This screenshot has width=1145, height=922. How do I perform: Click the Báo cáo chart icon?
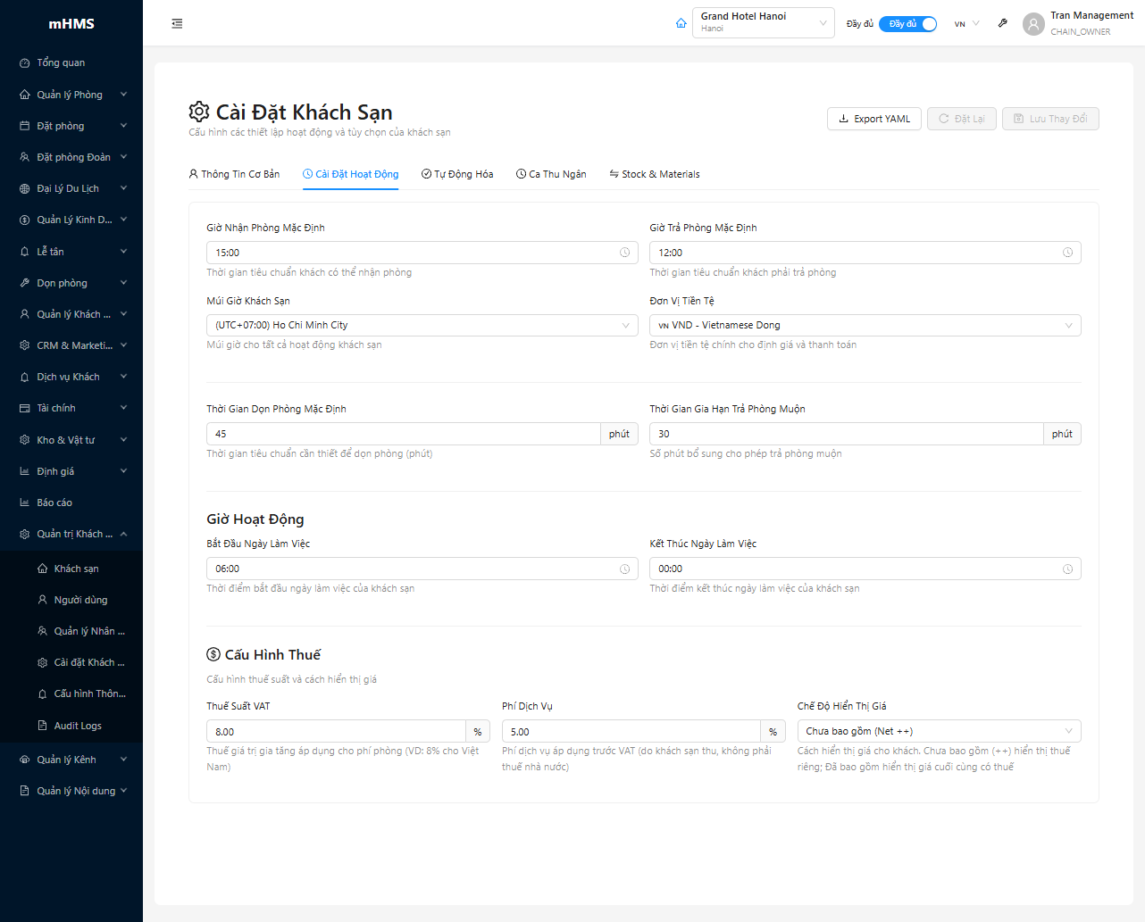[x=22, y=502]
